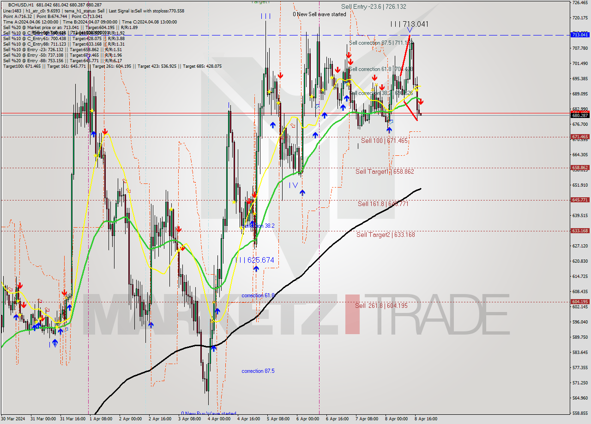
Task: Click 'Sell %20 @ Entry -88: 753.156' line
Action: tap(62, 60)
